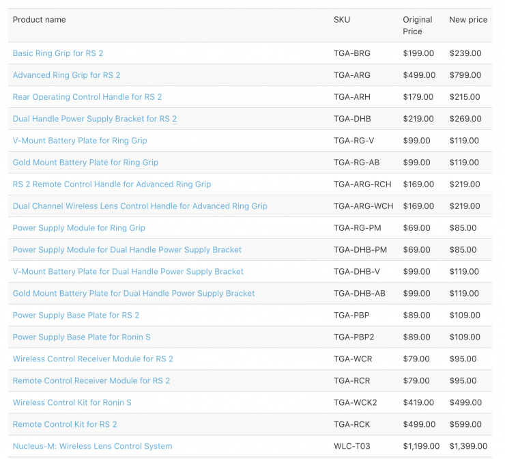This screenshot has height=459, width=505.
Task: Open Nucleus-M Wireless Lens Control System link
Action: (x=92, y=447)
